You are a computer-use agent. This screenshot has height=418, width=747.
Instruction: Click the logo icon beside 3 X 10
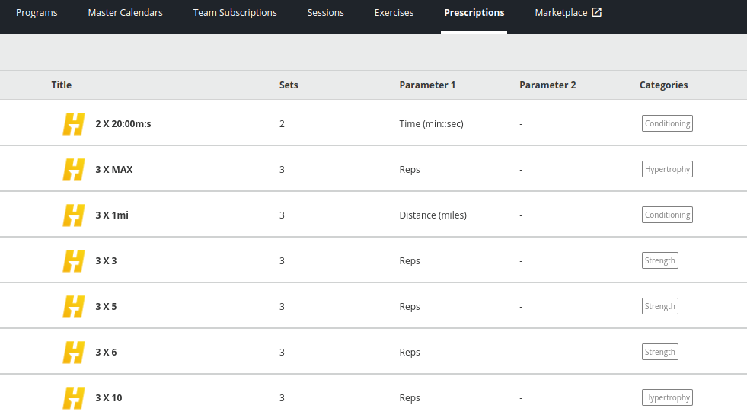coord(74,397)
